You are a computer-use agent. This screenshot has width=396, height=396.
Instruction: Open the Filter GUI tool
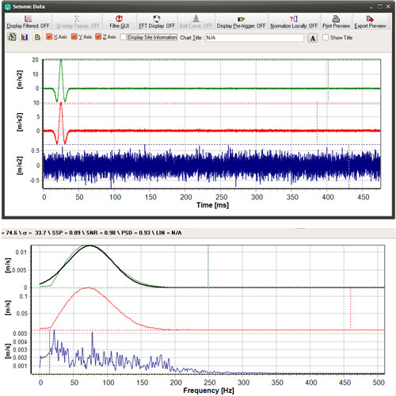coord(119,21)
